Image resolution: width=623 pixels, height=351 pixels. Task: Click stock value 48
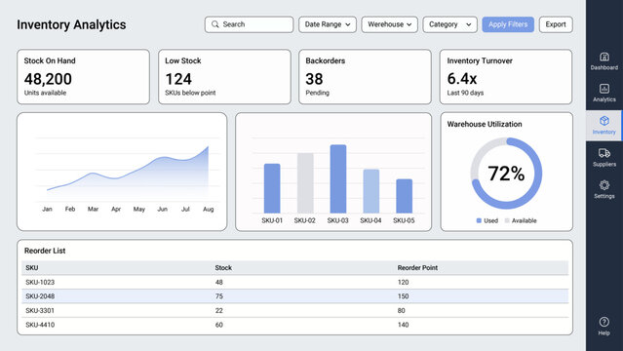coord(219,282)
